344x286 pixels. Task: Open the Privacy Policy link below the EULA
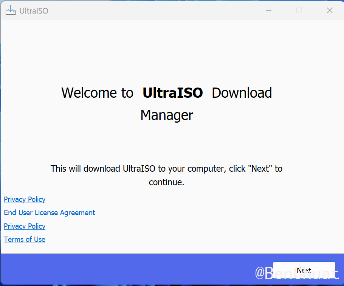point(25,226)
